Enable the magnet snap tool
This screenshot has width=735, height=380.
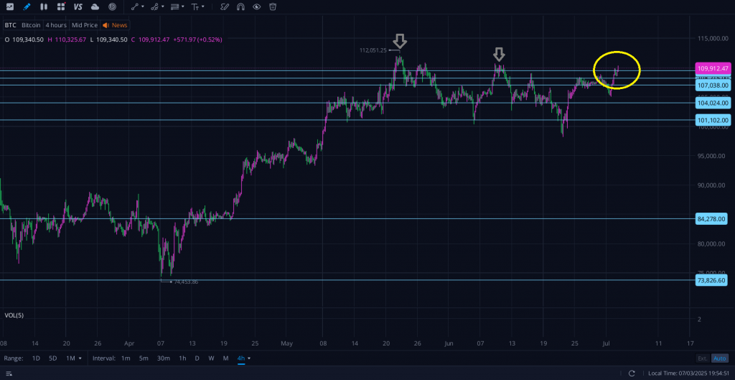240,6
